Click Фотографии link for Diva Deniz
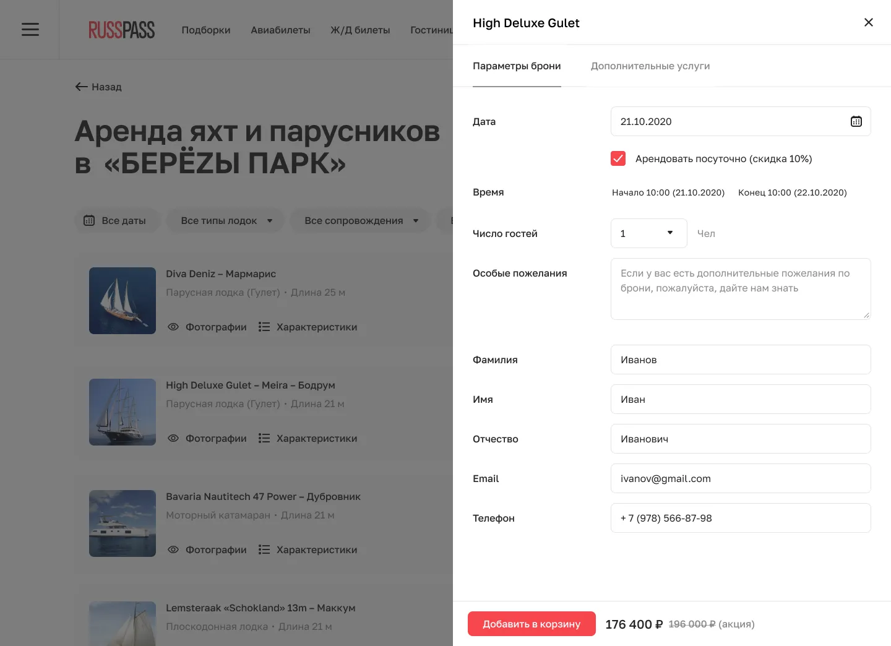The height and width of the screenshot is (646, 891). 216,327
